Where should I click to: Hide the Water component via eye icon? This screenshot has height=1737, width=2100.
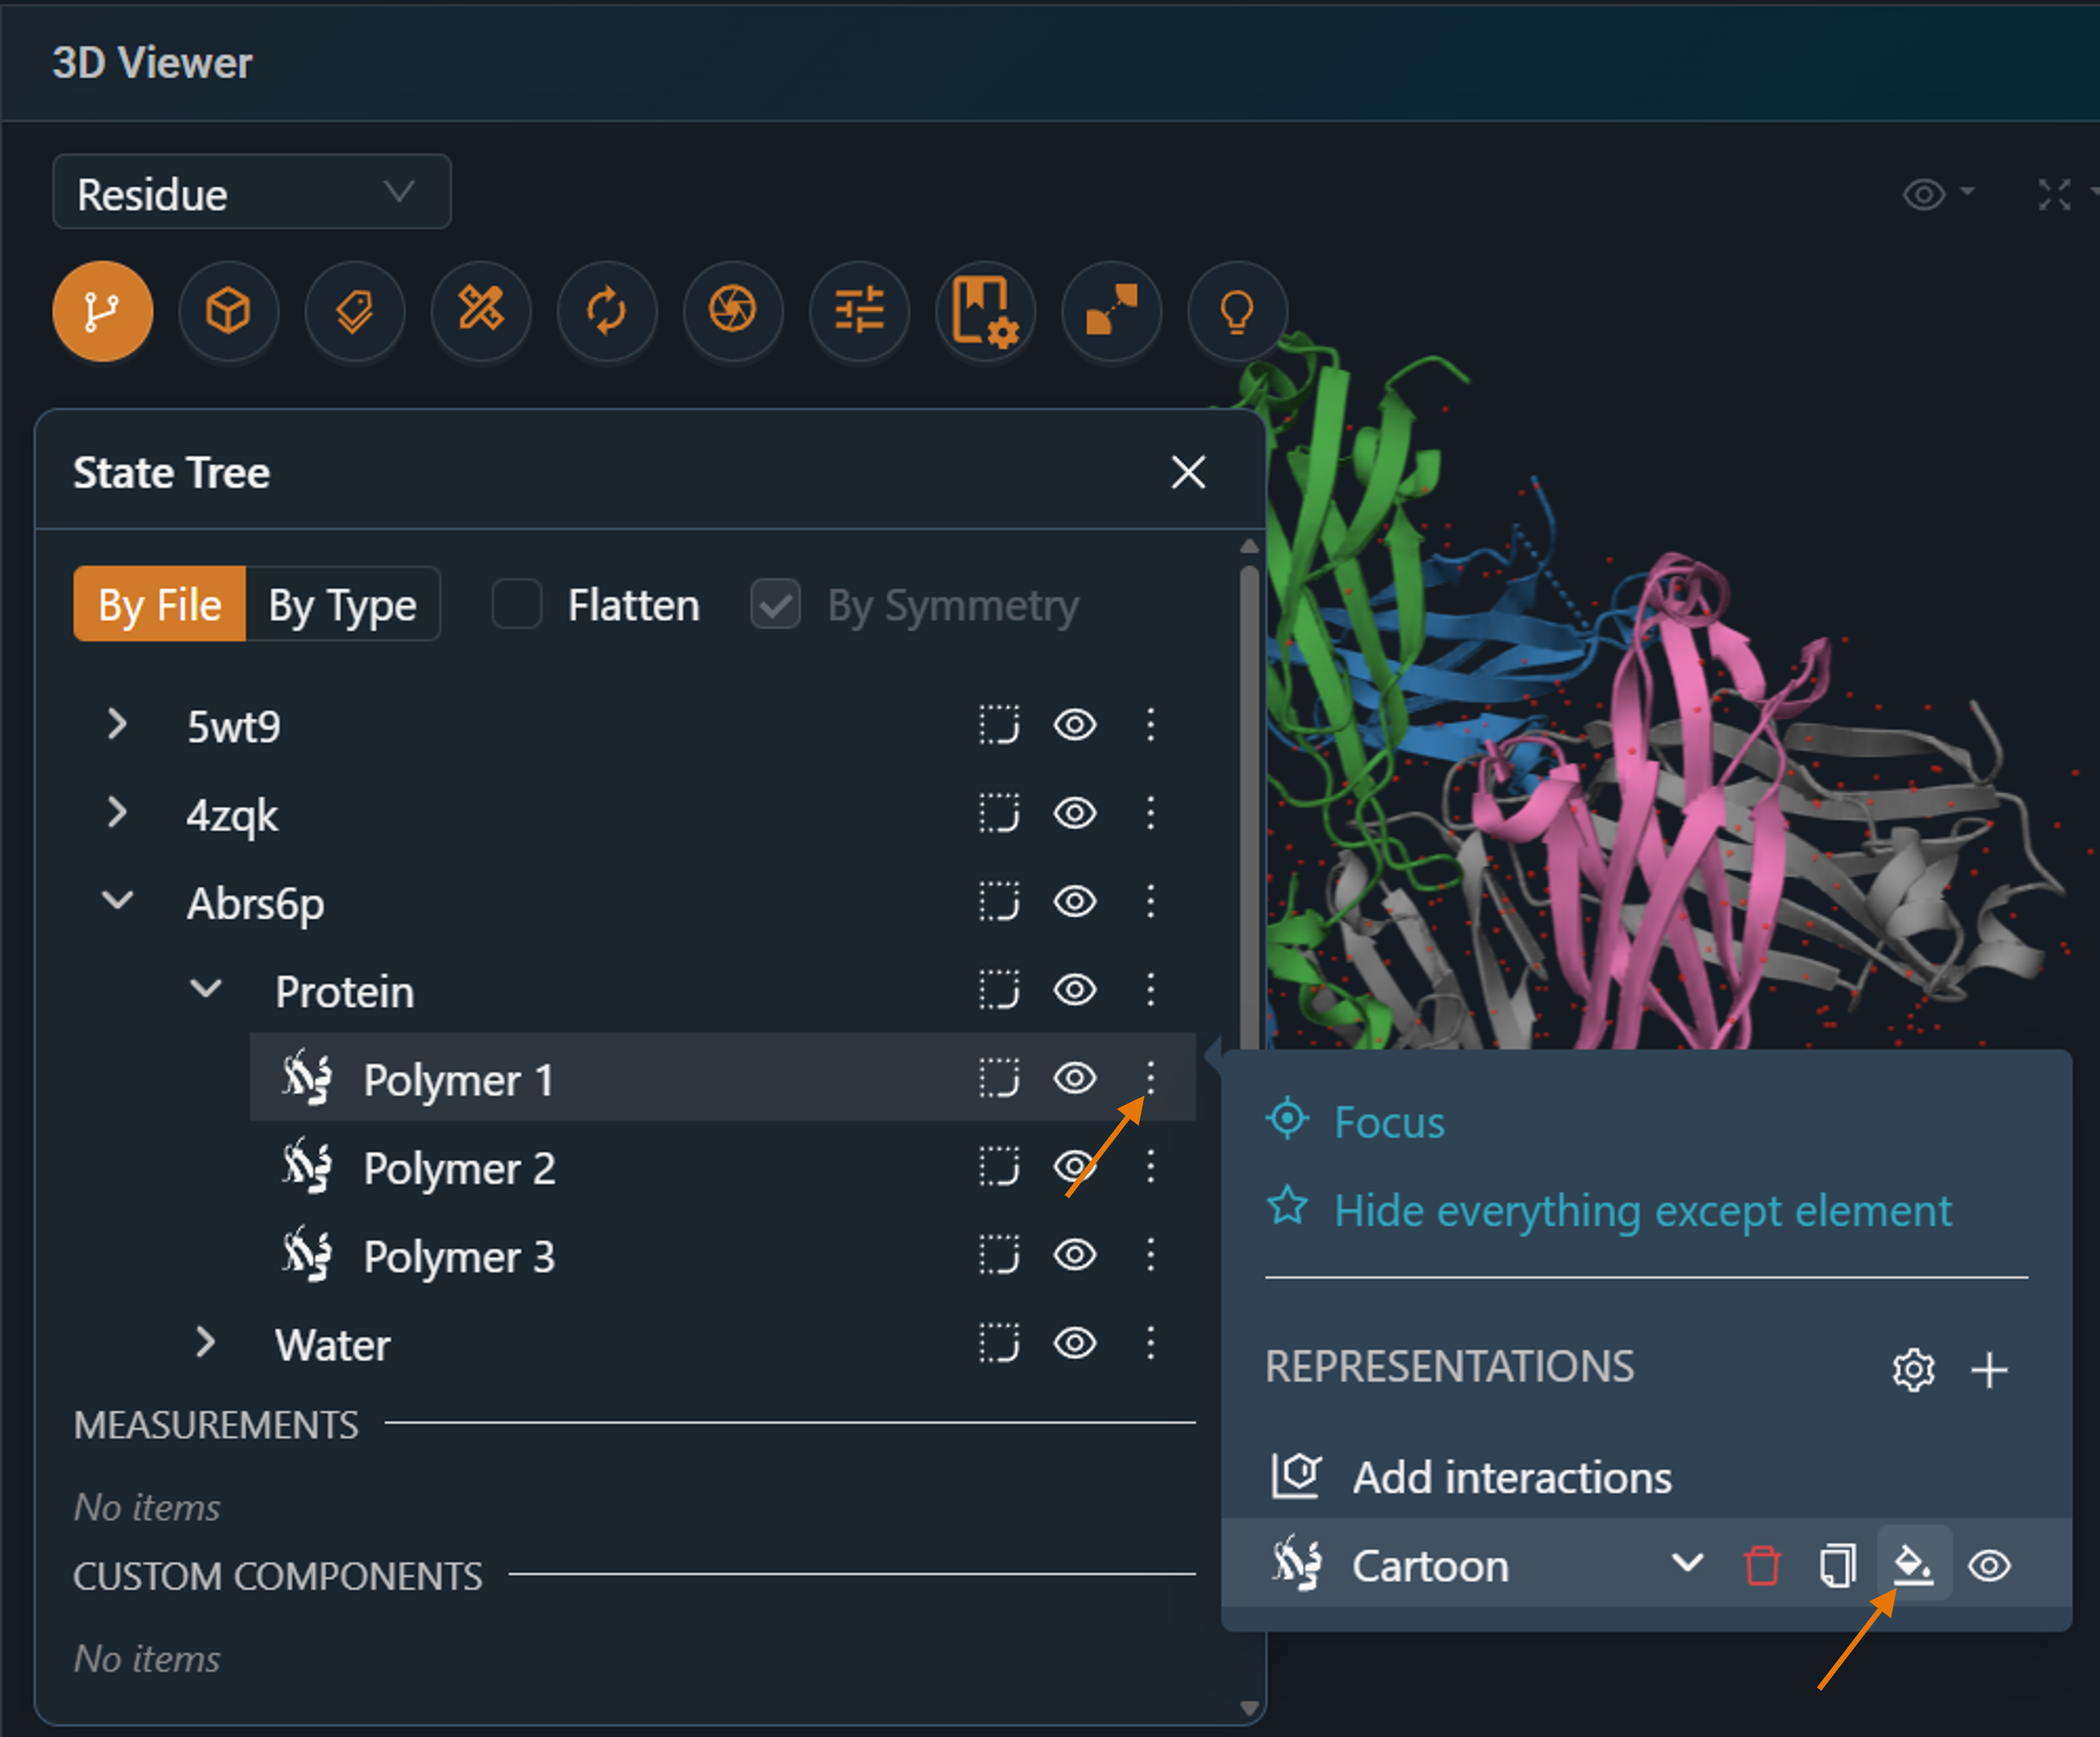click(1075, 1343)
